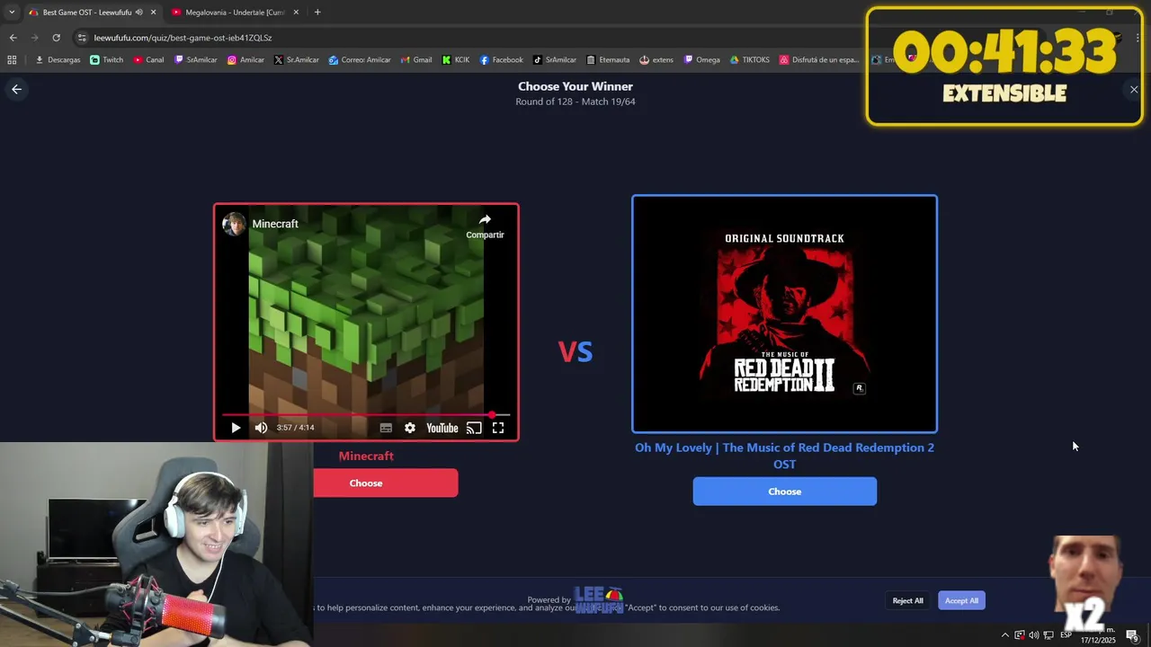Toggle subtitles in the Minecraft video player

pyautogui.click(x=386, y=428)
